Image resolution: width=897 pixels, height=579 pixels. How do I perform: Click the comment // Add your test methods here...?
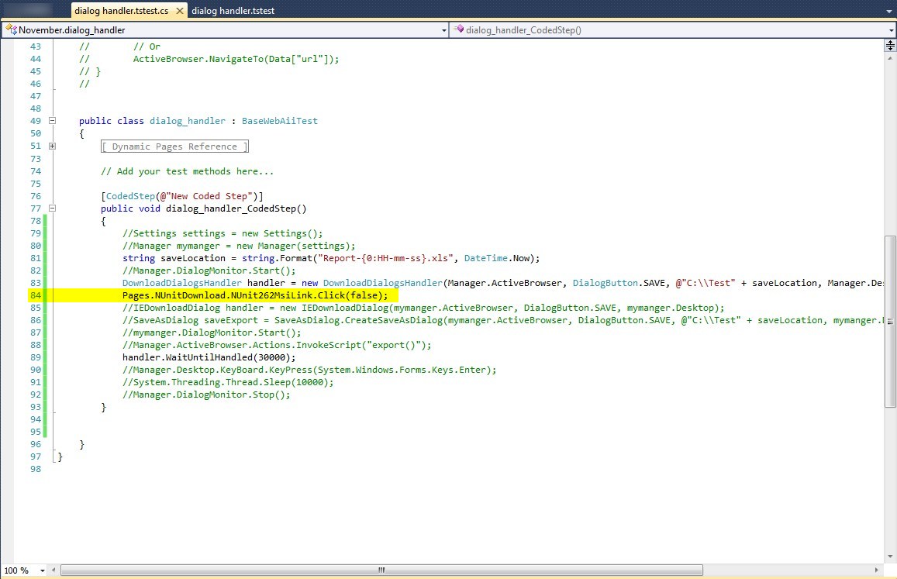(x=187, y=171)
